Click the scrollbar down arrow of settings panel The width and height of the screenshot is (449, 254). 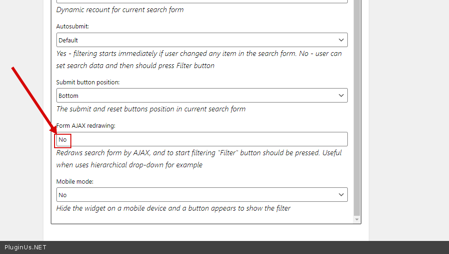(x=357, y=220)
